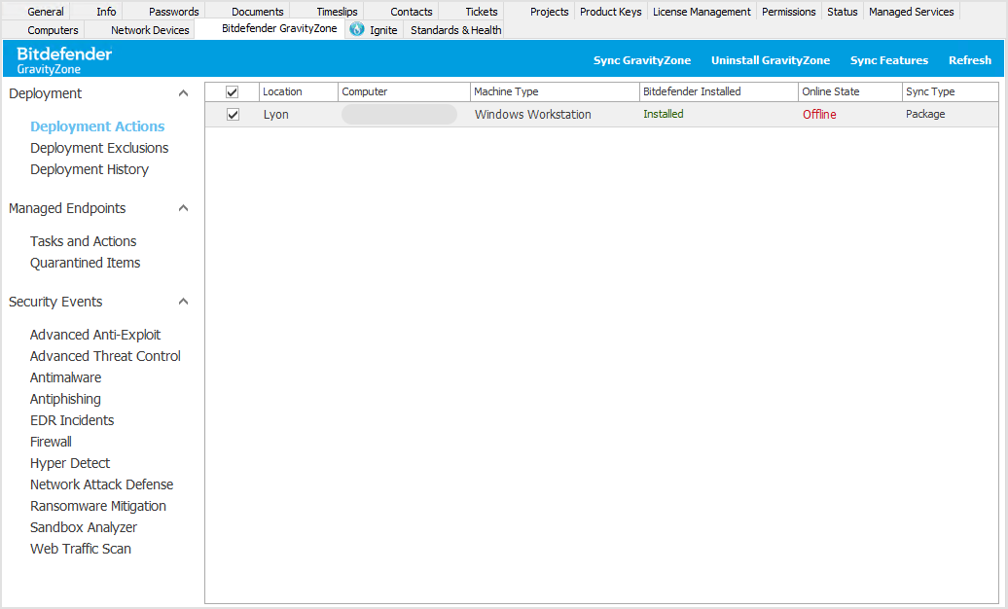Viewport: 1008px width, 609px height.
Task: Open the Tickets tab
Action: [481, 11]
